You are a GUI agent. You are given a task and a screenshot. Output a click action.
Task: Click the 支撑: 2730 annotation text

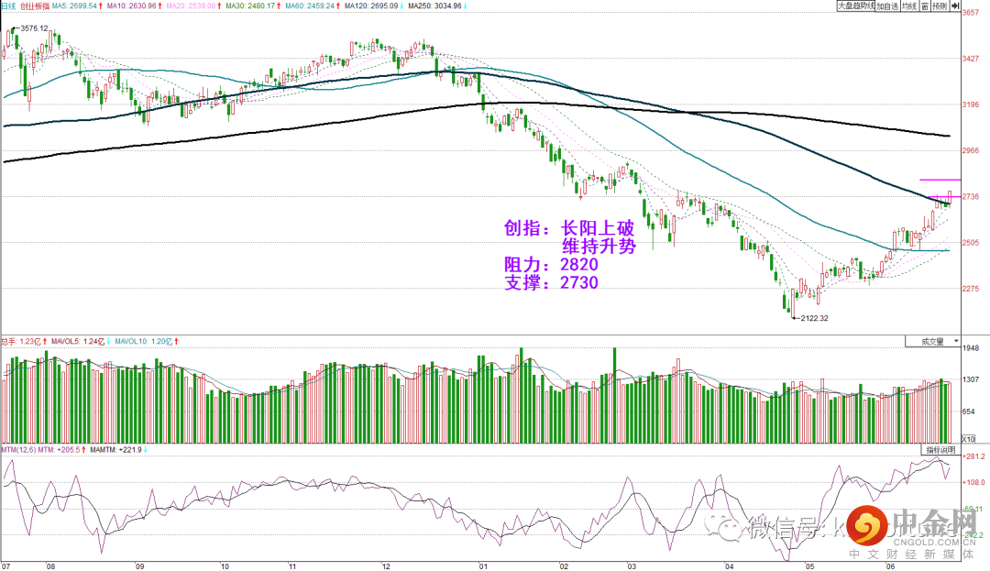[x=551, y=282]
